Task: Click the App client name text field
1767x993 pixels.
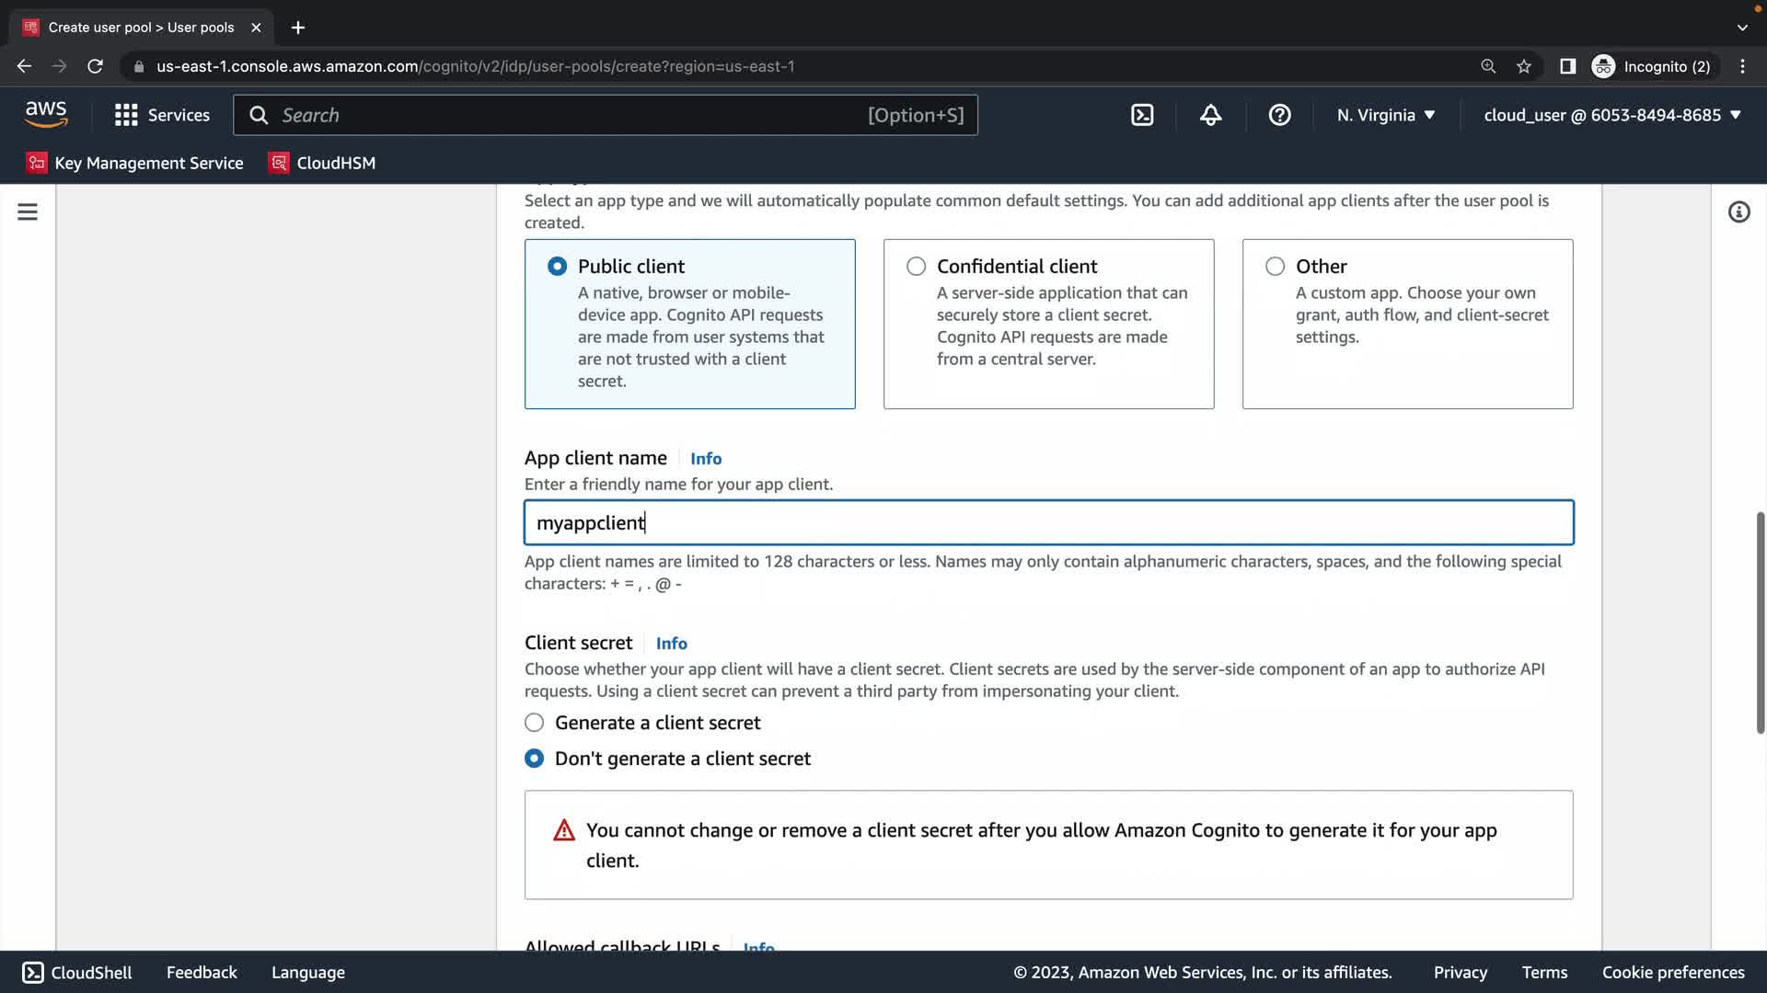Action: click(1048, 523)
